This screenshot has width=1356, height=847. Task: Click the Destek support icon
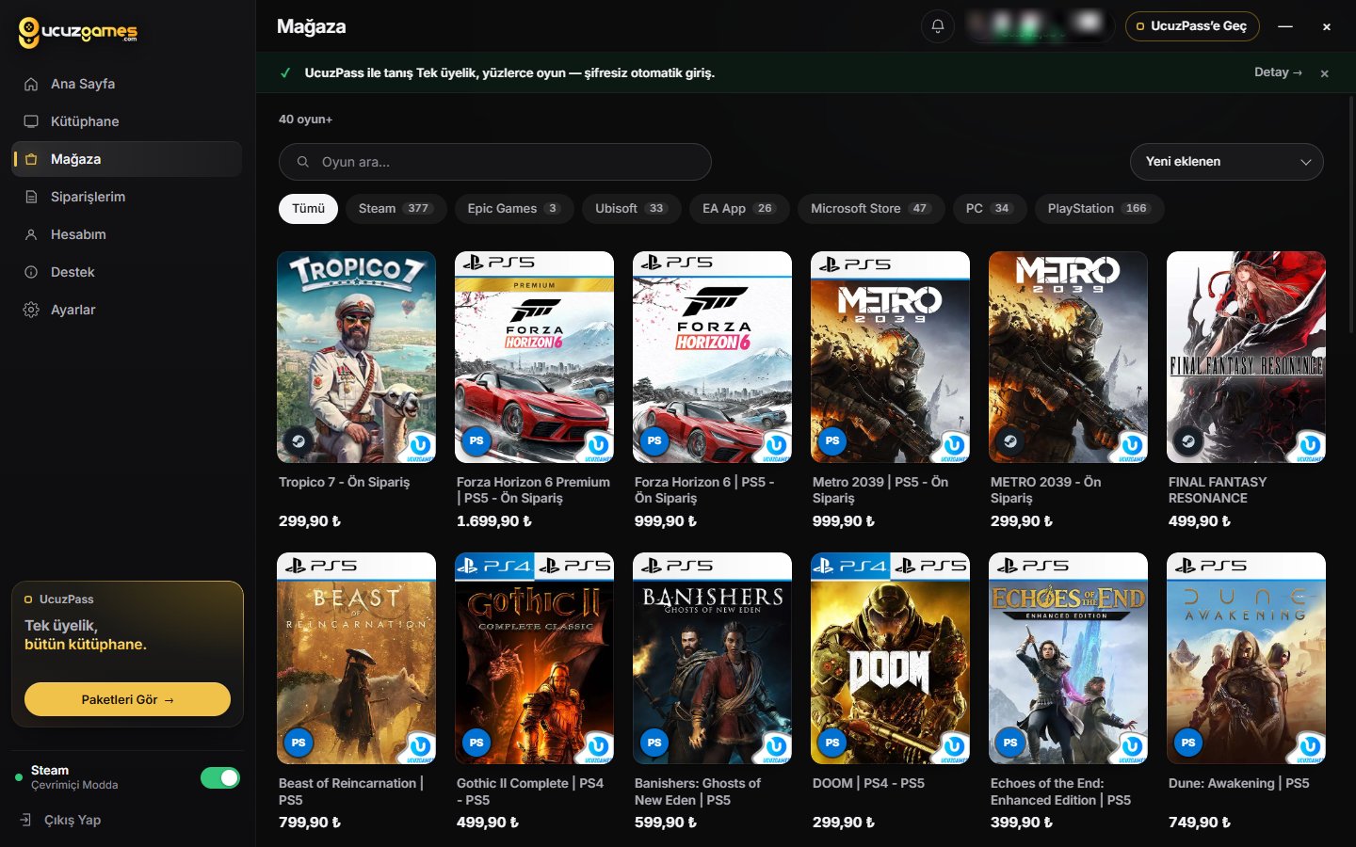31,272
